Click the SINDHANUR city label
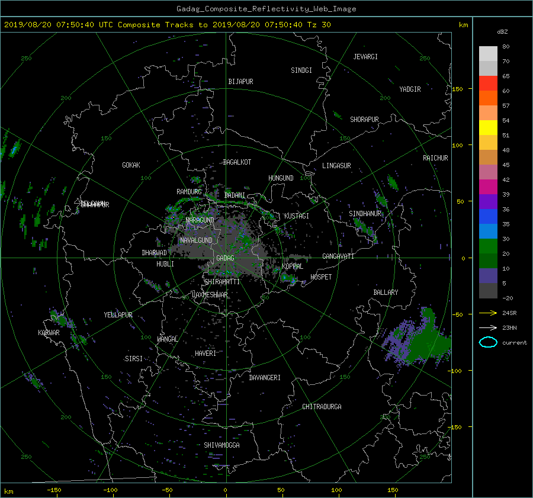This screenshot has width=533, height=498. click(x=365, y=214)
